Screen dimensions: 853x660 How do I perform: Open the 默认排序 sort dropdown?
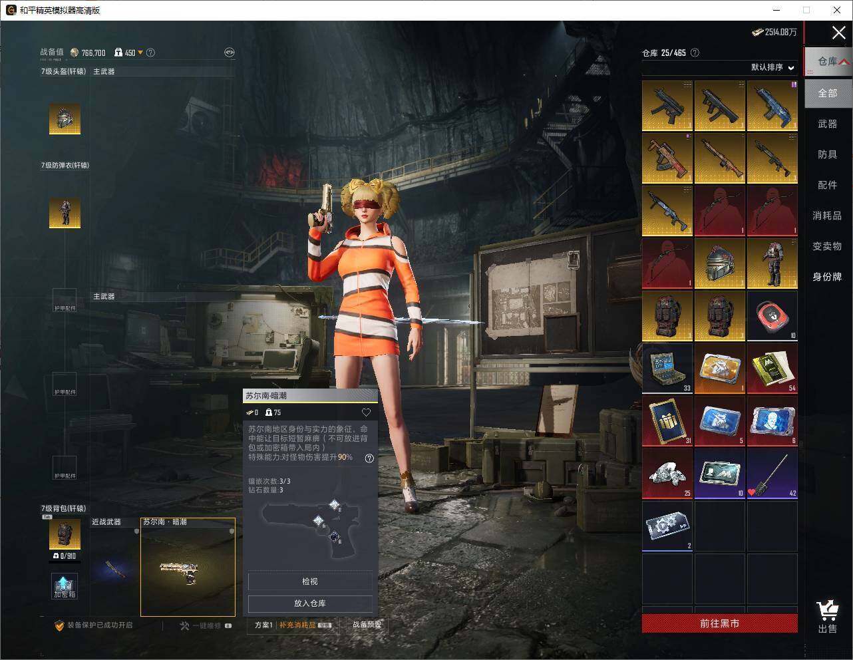(x=772, y=67)
